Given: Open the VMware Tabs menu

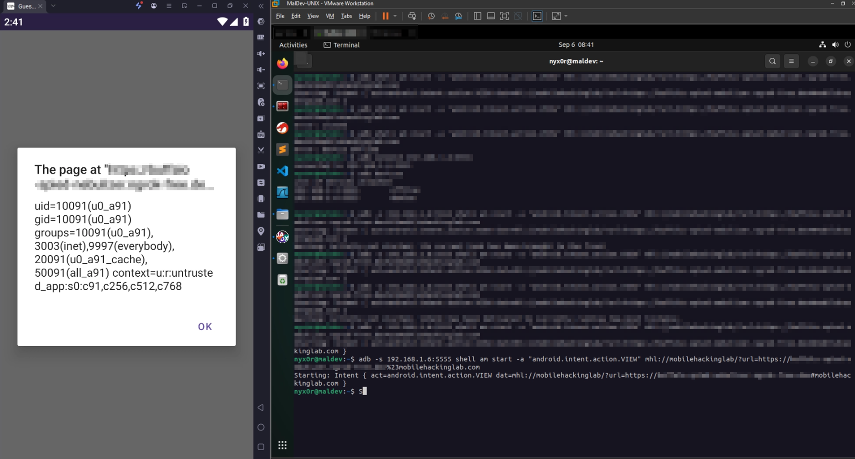Looking at the screenshot, I should click(x=346, y=16).
